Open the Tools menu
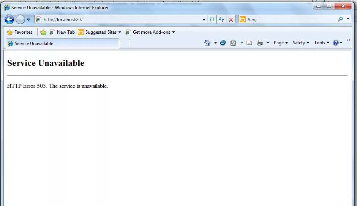 [321, 43]
